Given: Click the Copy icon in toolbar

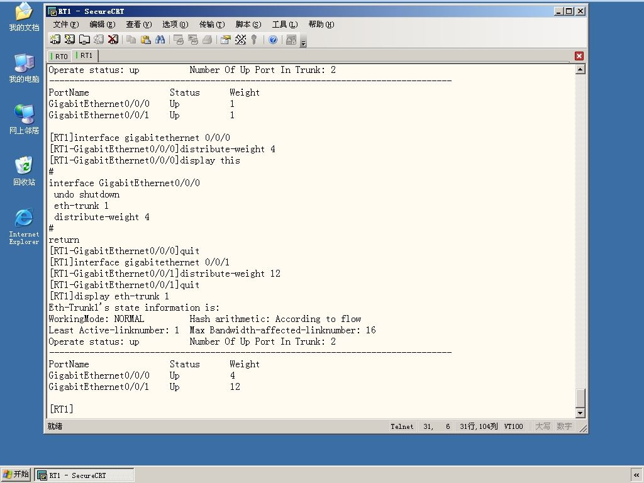Looking at the screenshot, I should (x=131, y=40).
